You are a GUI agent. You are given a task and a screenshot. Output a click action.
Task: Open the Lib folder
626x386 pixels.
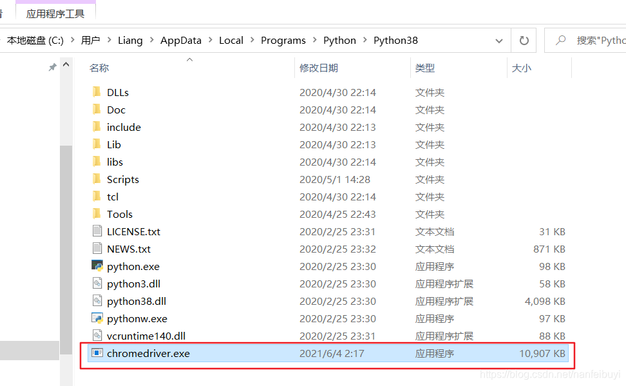pyautogui.click(x=113, y=144)
